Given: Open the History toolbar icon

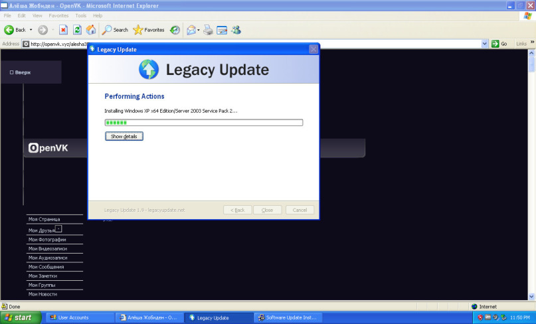Looking at the screenshot, I should point(175,30).
